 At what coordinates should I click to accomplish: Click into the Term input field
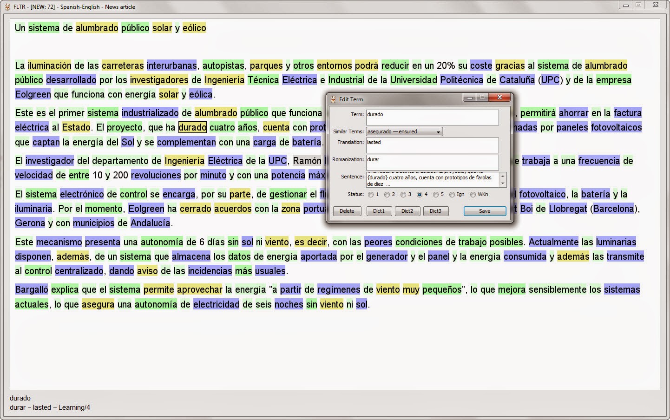click(x=432, y=117)
